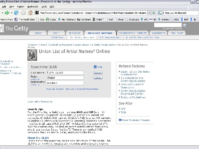Switch to the Conservation Institute tab
The width and height of the screenshot is (199, 149).
(x=133, y=33)
